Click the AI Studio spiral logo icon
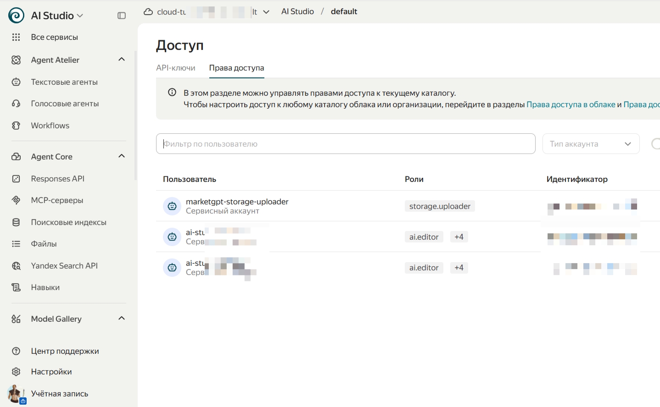The width and height of the screenshot is (660, 407). pos(16,16)
